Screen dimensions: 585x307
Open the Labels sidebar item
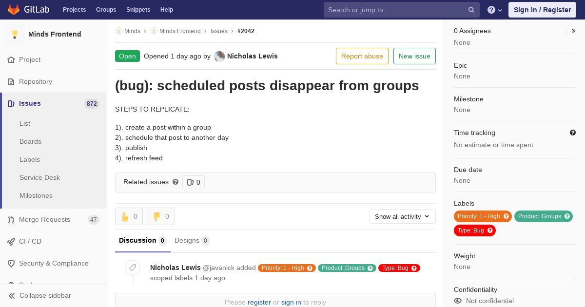coord(30,159)
